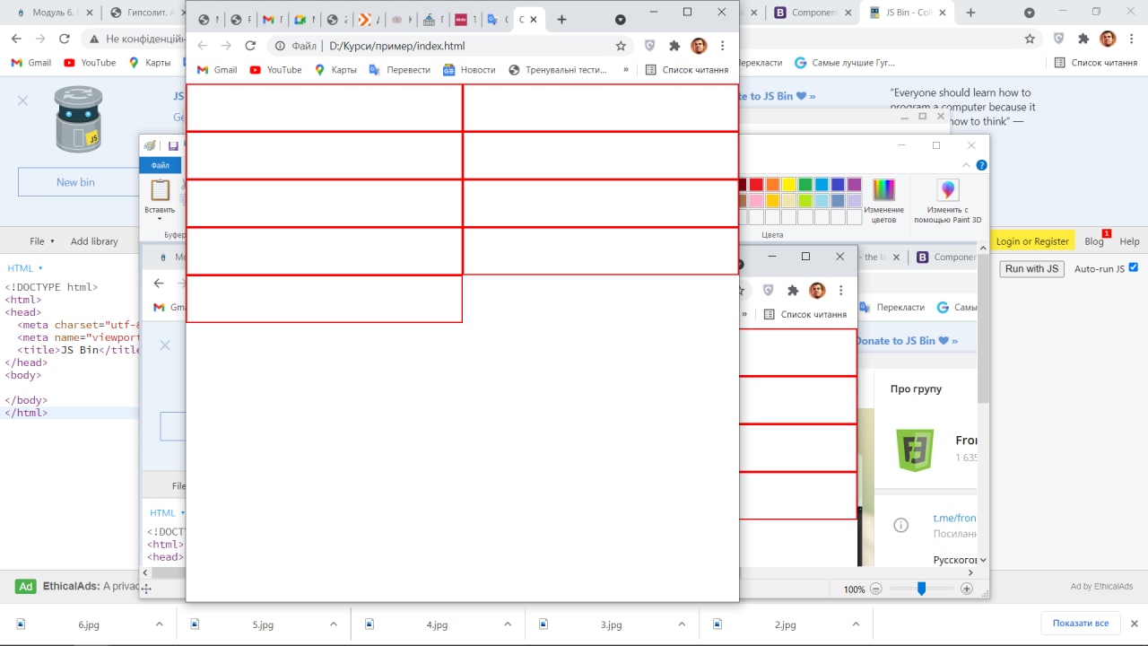Image resolution: width=1148 pixels, height=646 pixels.
Task: Open Gmail bookmark in front window
Action: pos(217,70)
